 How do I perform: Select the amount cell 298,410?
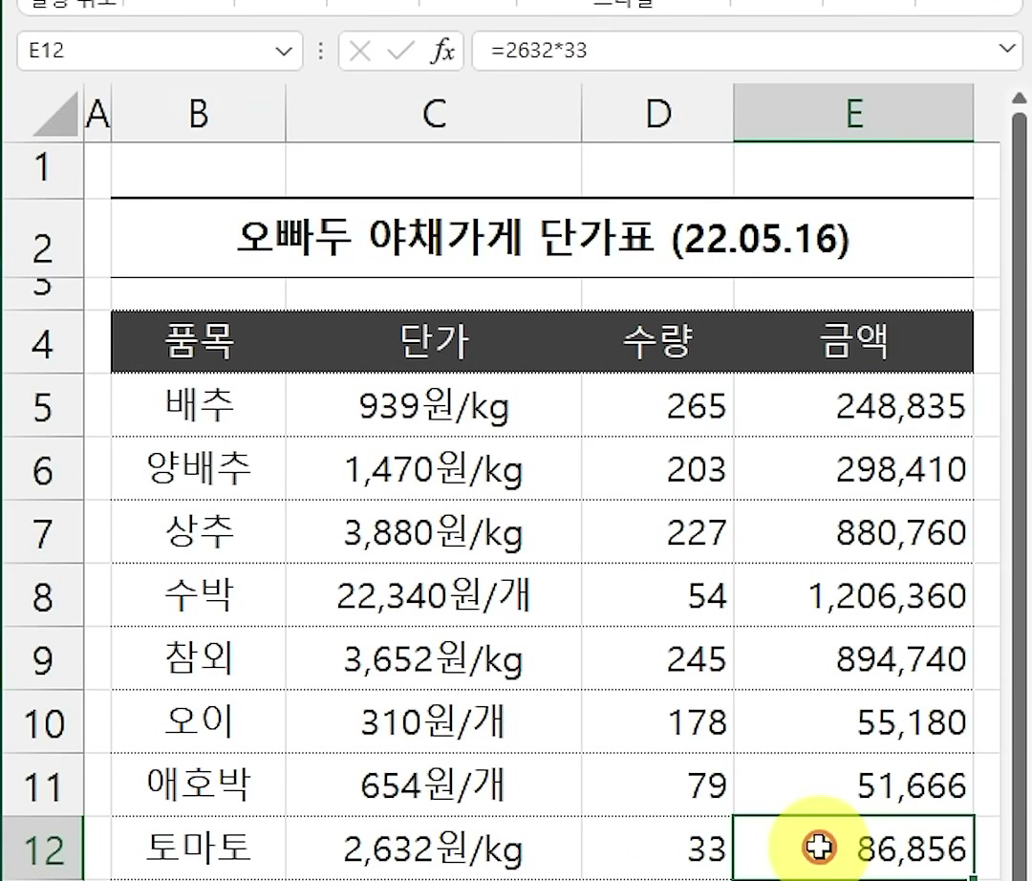[853, 468]
